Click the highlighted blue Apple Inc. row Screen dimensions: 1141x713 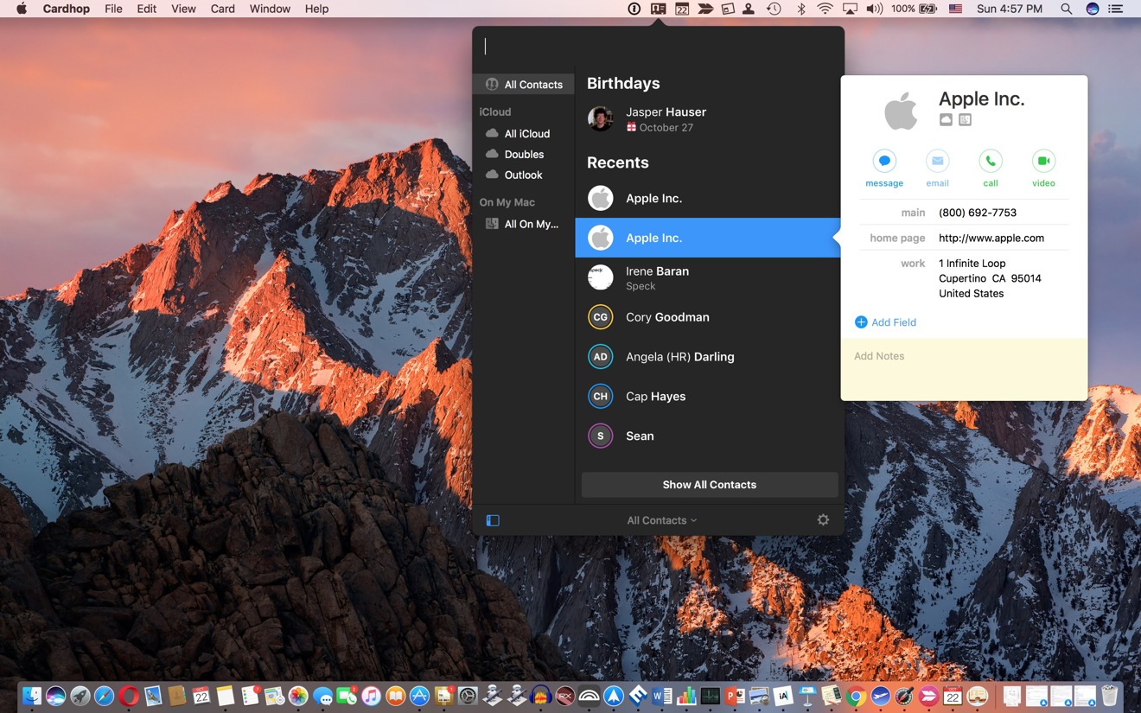pos(708,238)
